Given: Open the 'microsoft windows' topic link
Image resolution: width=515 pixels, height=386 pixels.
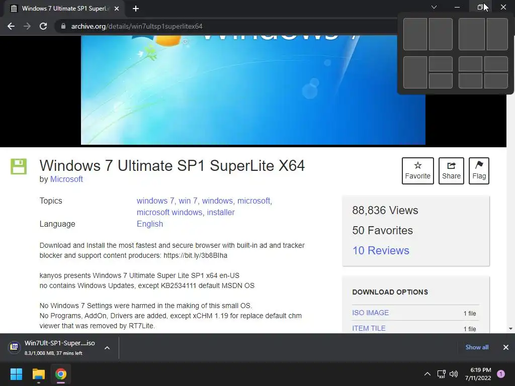Looking at the screenshot, I should pos(169,213).
